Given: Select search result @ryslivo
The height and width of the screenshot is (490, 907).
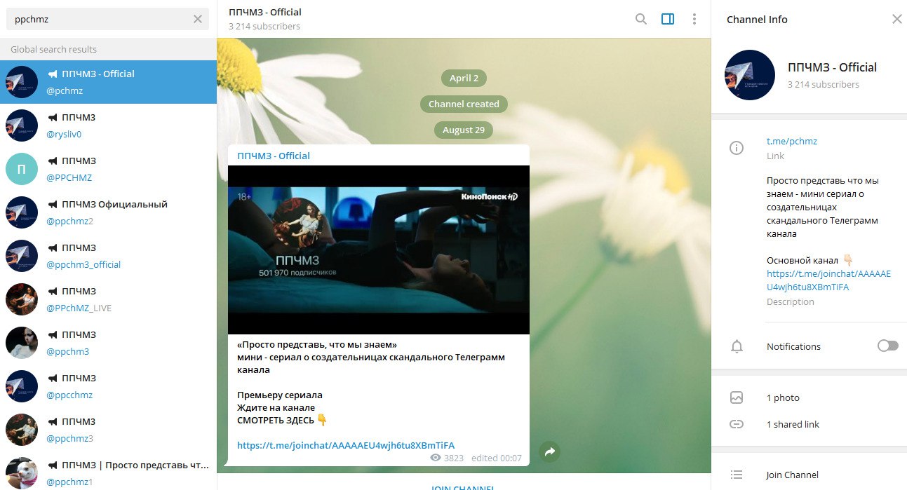Looking at the screenshot, I should pos(108,125).
